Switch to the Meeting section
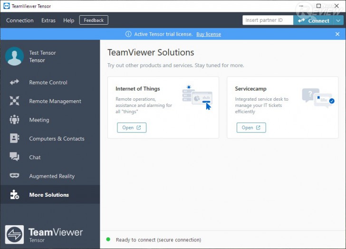 (50, 120)
